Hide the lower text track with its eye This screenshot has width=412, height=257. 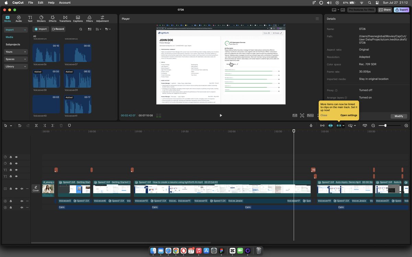[16, 176]
